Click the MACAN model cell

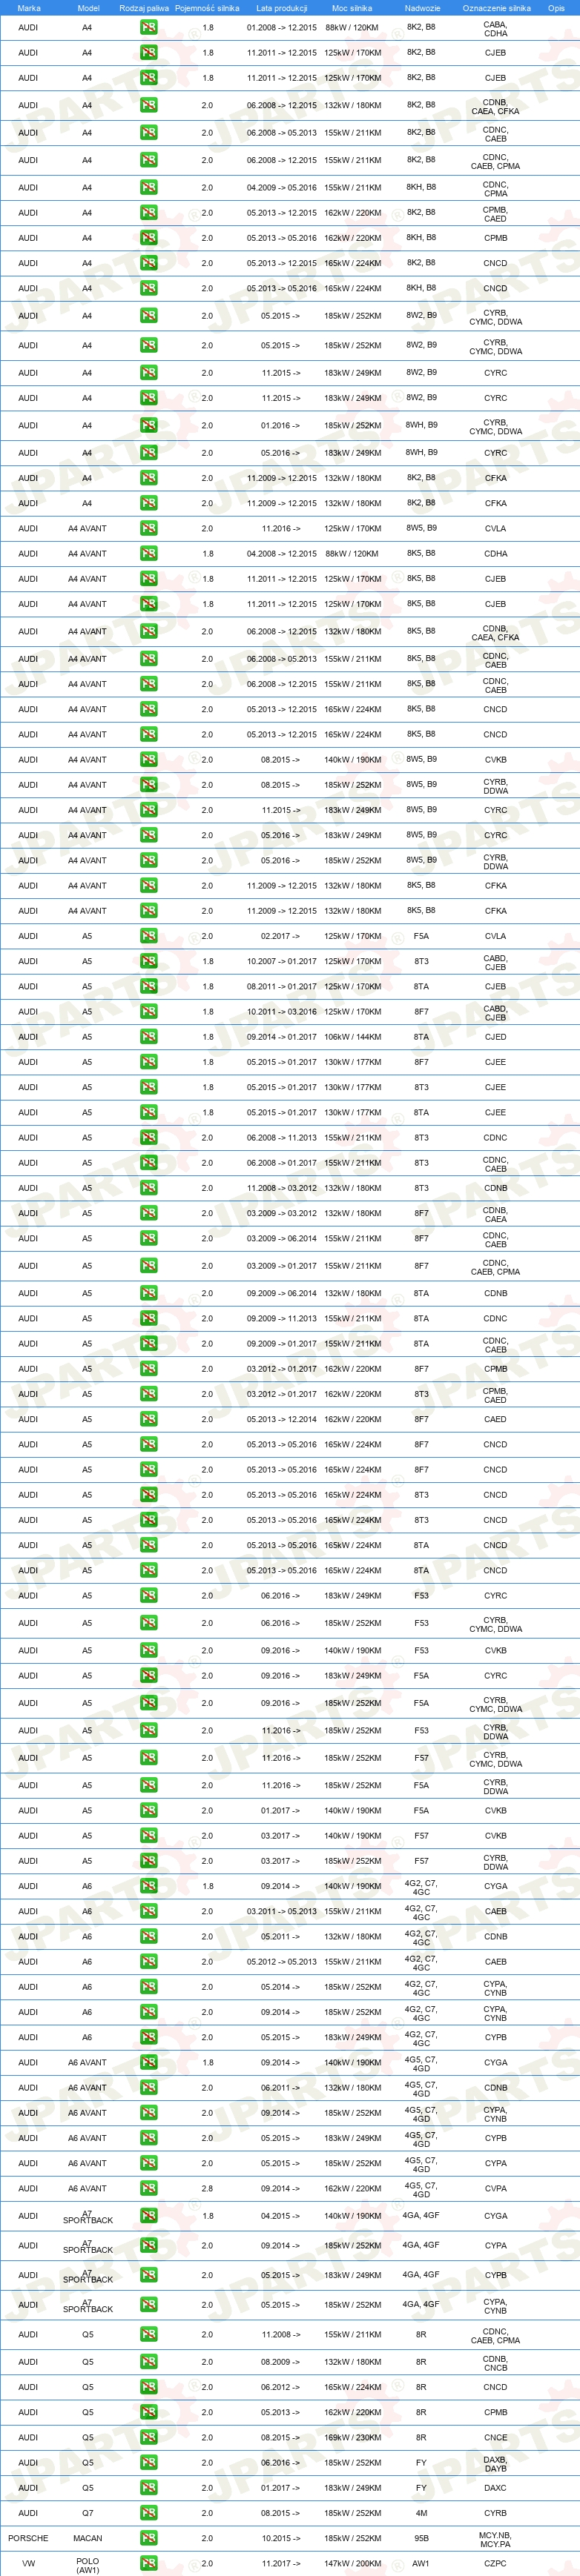pyautogui.click(x=88, y=2538)
